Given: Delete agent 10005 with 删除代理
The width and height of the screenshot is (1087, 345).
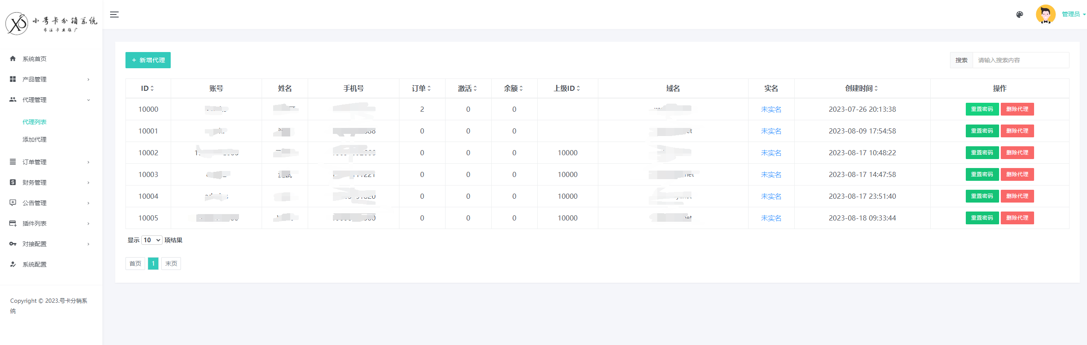Looking at the screenshot, I should click(x=1017, y=218).
